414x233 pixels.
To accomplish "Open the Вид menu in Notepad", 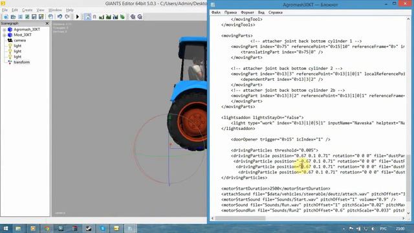I will click(x=261, y=12).
